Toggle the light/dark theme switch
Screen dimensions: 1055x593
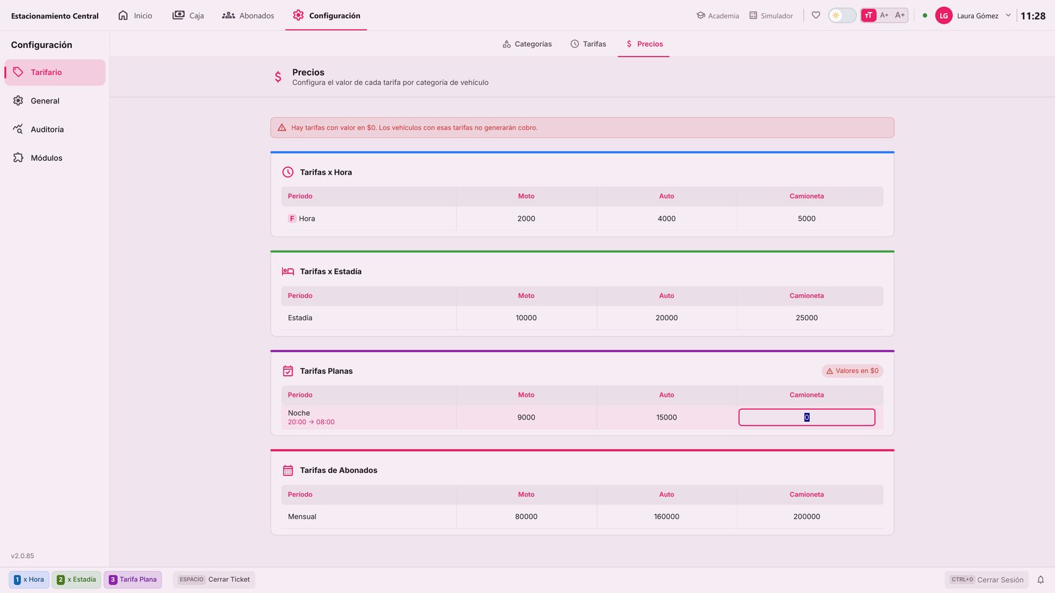(842, 15)
